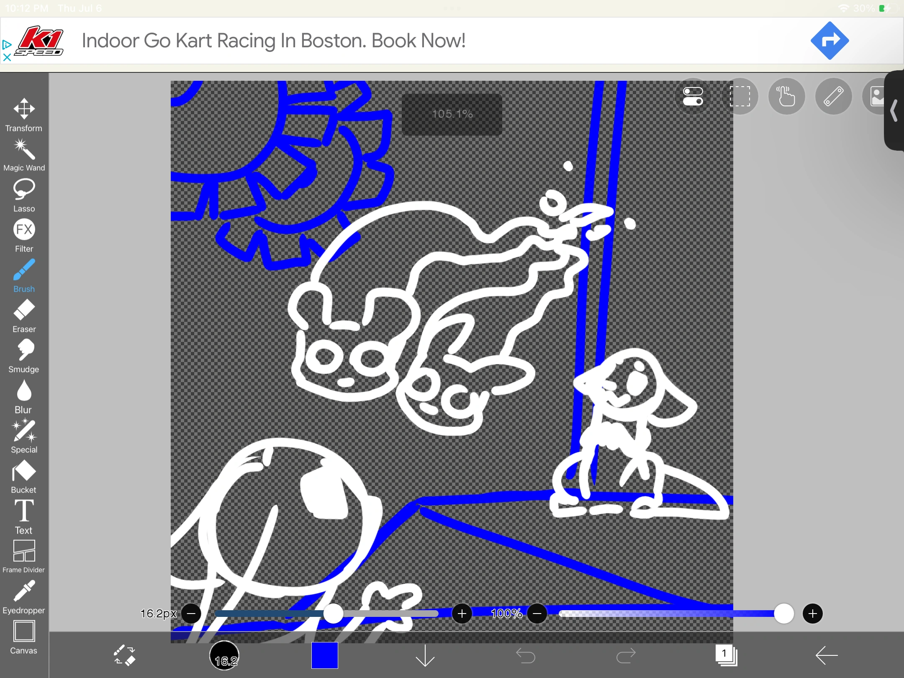Swap brush and eraser toggle

(x=124, y=655)
